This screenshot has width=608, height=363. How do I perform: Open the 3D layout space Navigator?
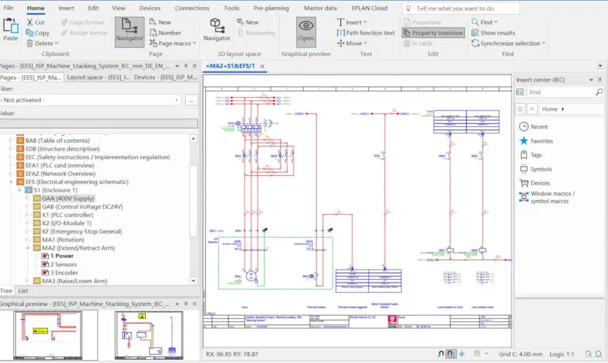[x=216, y=32]
